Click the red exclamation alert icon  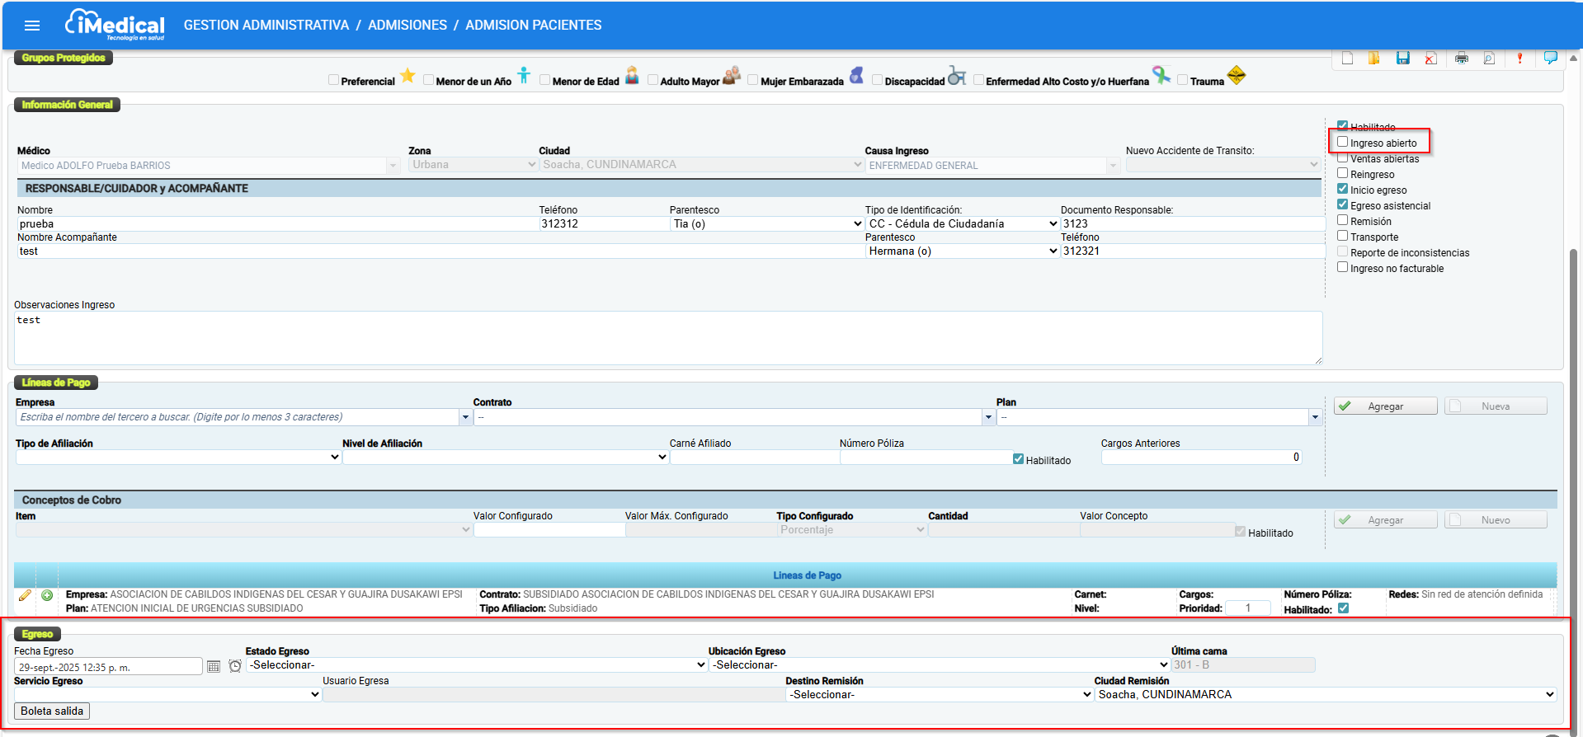coord(1519,59)
